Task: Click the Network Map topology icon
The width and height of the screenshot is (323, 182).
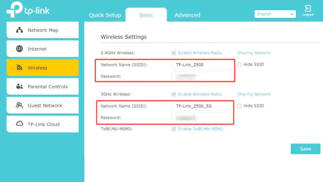Action: [x=19, y=30]
